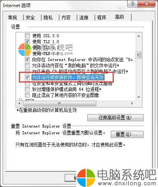Click the settings list scroll down arrow

coord(139,97)
